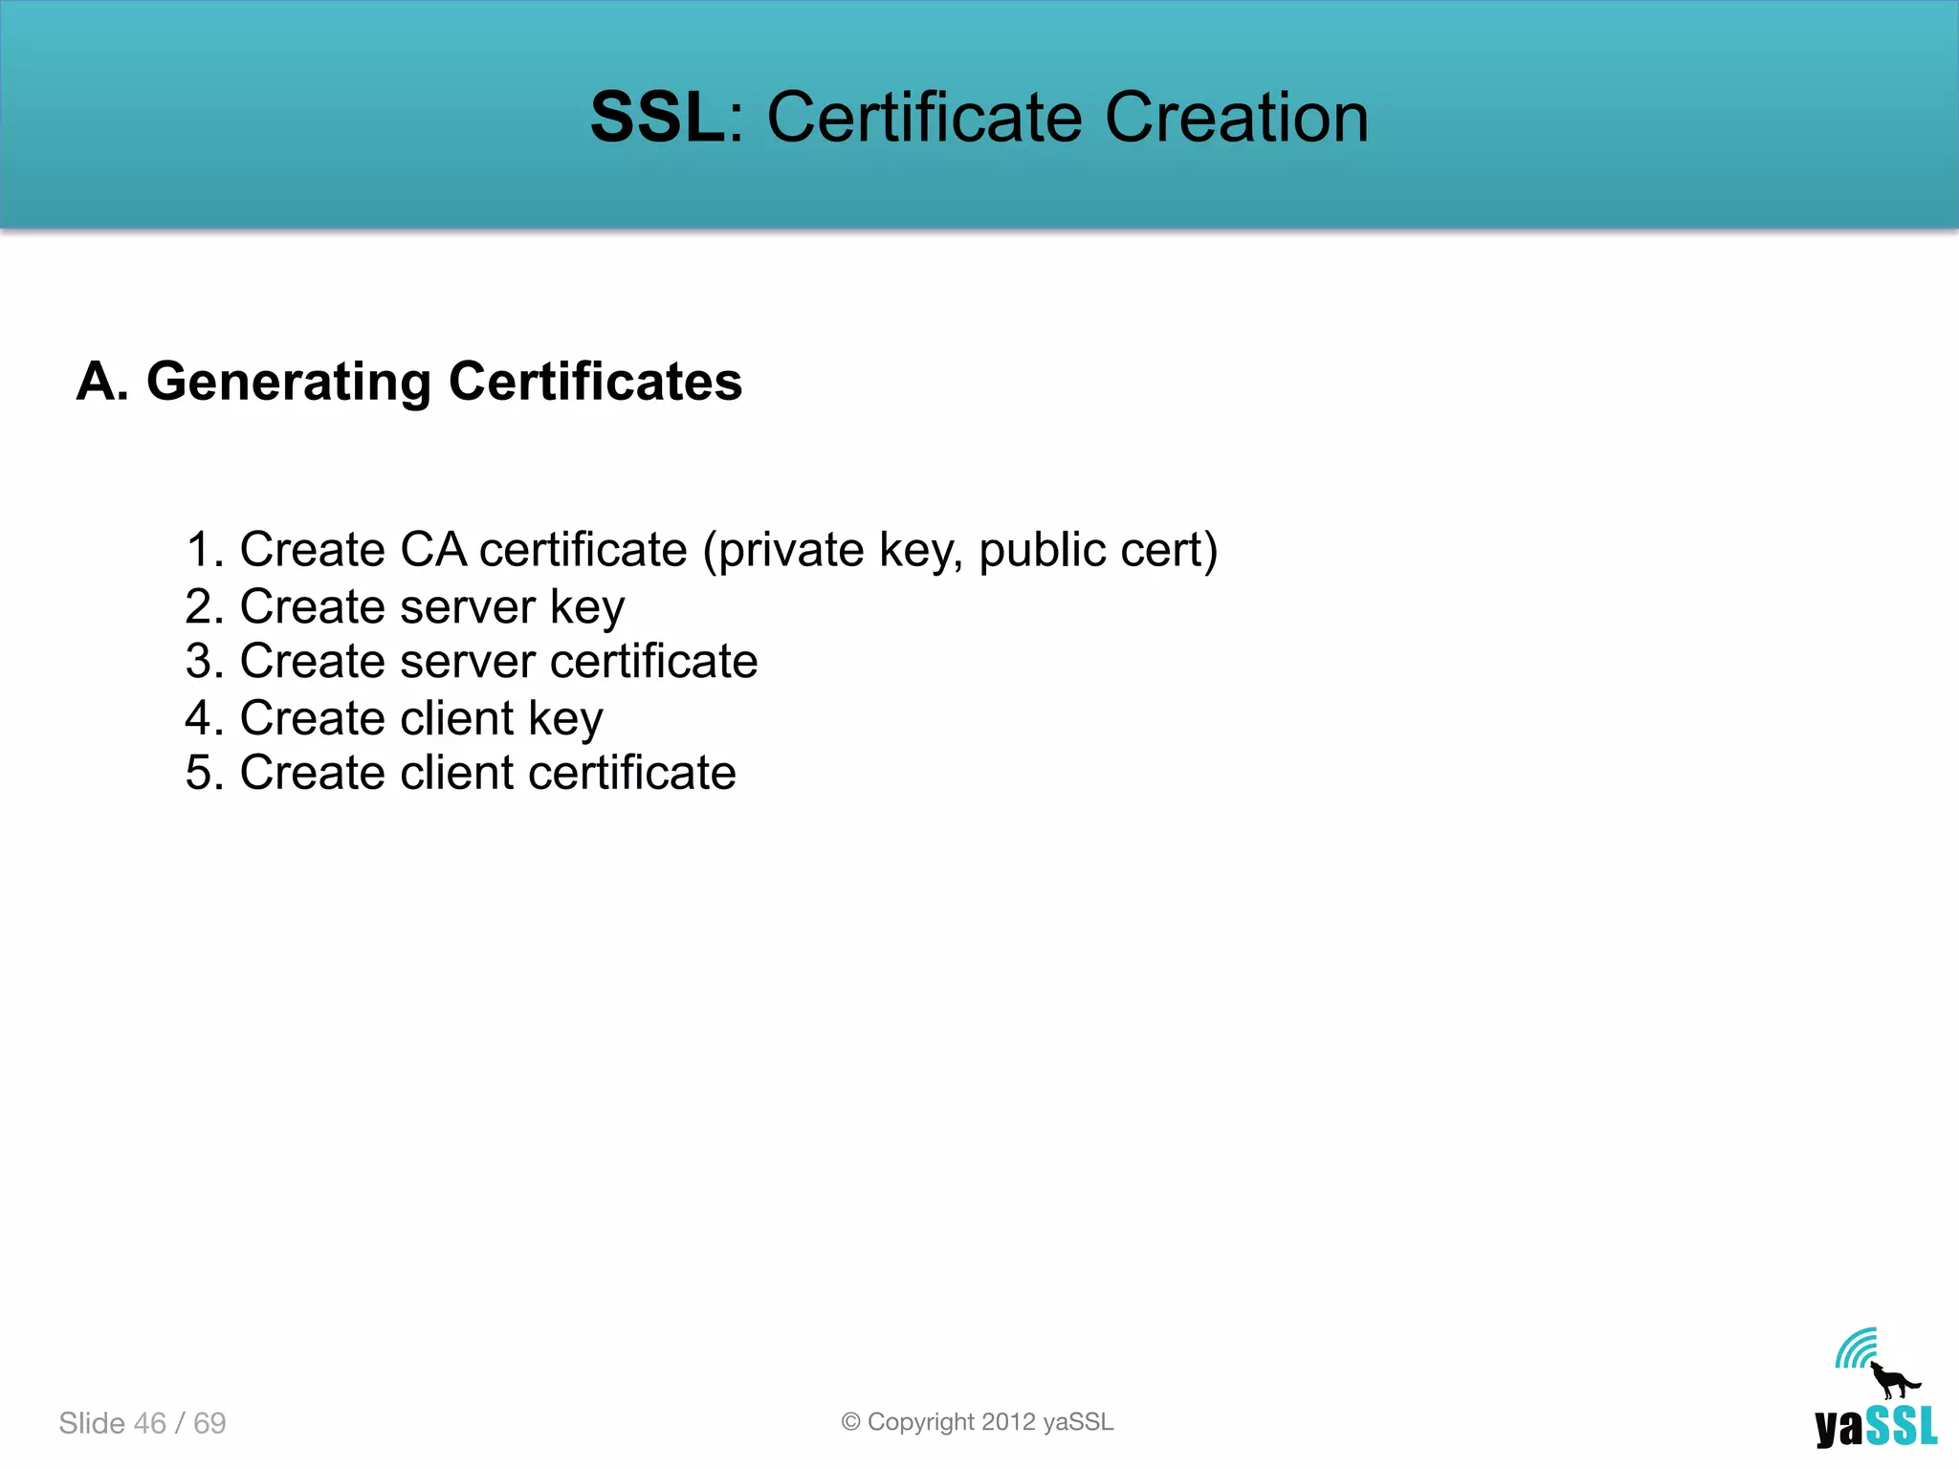Click the '© Copyright 2012 yaSSL' footer text
Screen dimensions: 1959x1469
[978, 1422]
